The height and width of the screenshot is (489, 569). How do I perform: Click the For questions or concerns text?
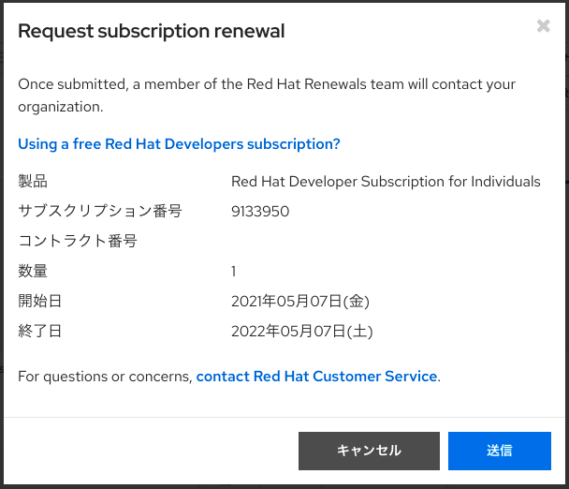[105, 377]
